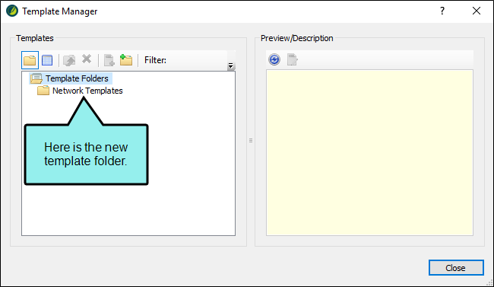Click the new template document icon
The height and width of the screenshot is (287, 494).
109,60
